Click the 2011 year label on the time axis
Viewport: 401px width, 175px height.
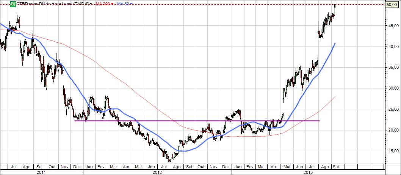tap(41, 172)
